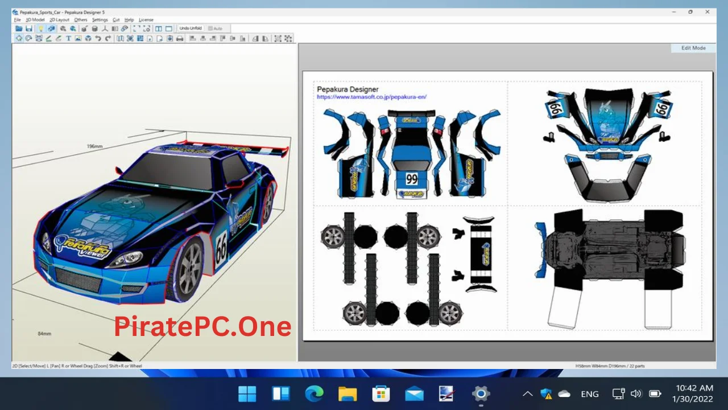Click the blue 3D cube tool icon
Screen dimensions: 728x410
click(x=88, y=38)
